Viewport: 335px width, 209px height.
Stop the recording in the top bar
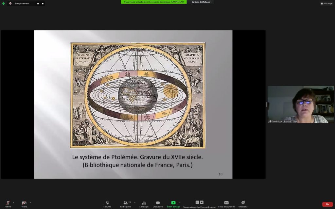(x=43, y=4)
